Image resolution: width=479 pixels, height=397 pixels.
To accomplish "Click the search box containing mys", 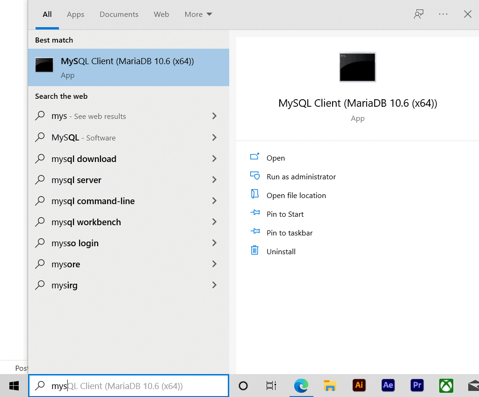I will click(129, 386).
